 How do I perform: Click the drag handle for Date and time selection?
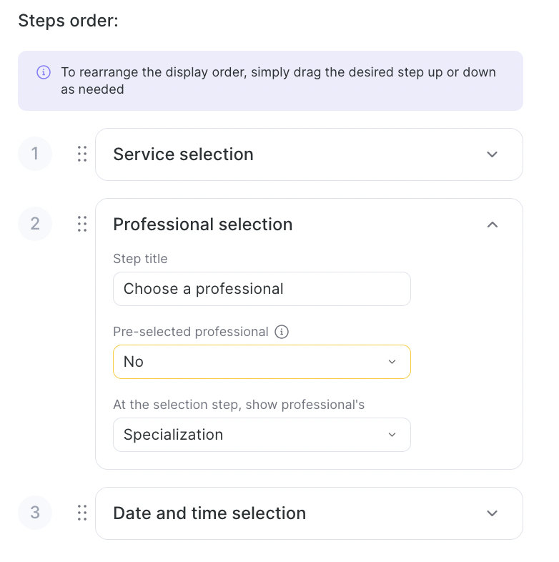[82, 513]
